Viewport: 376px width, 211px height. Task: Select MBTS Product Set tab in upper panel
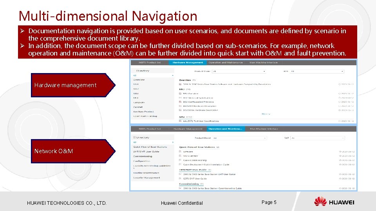150,63
